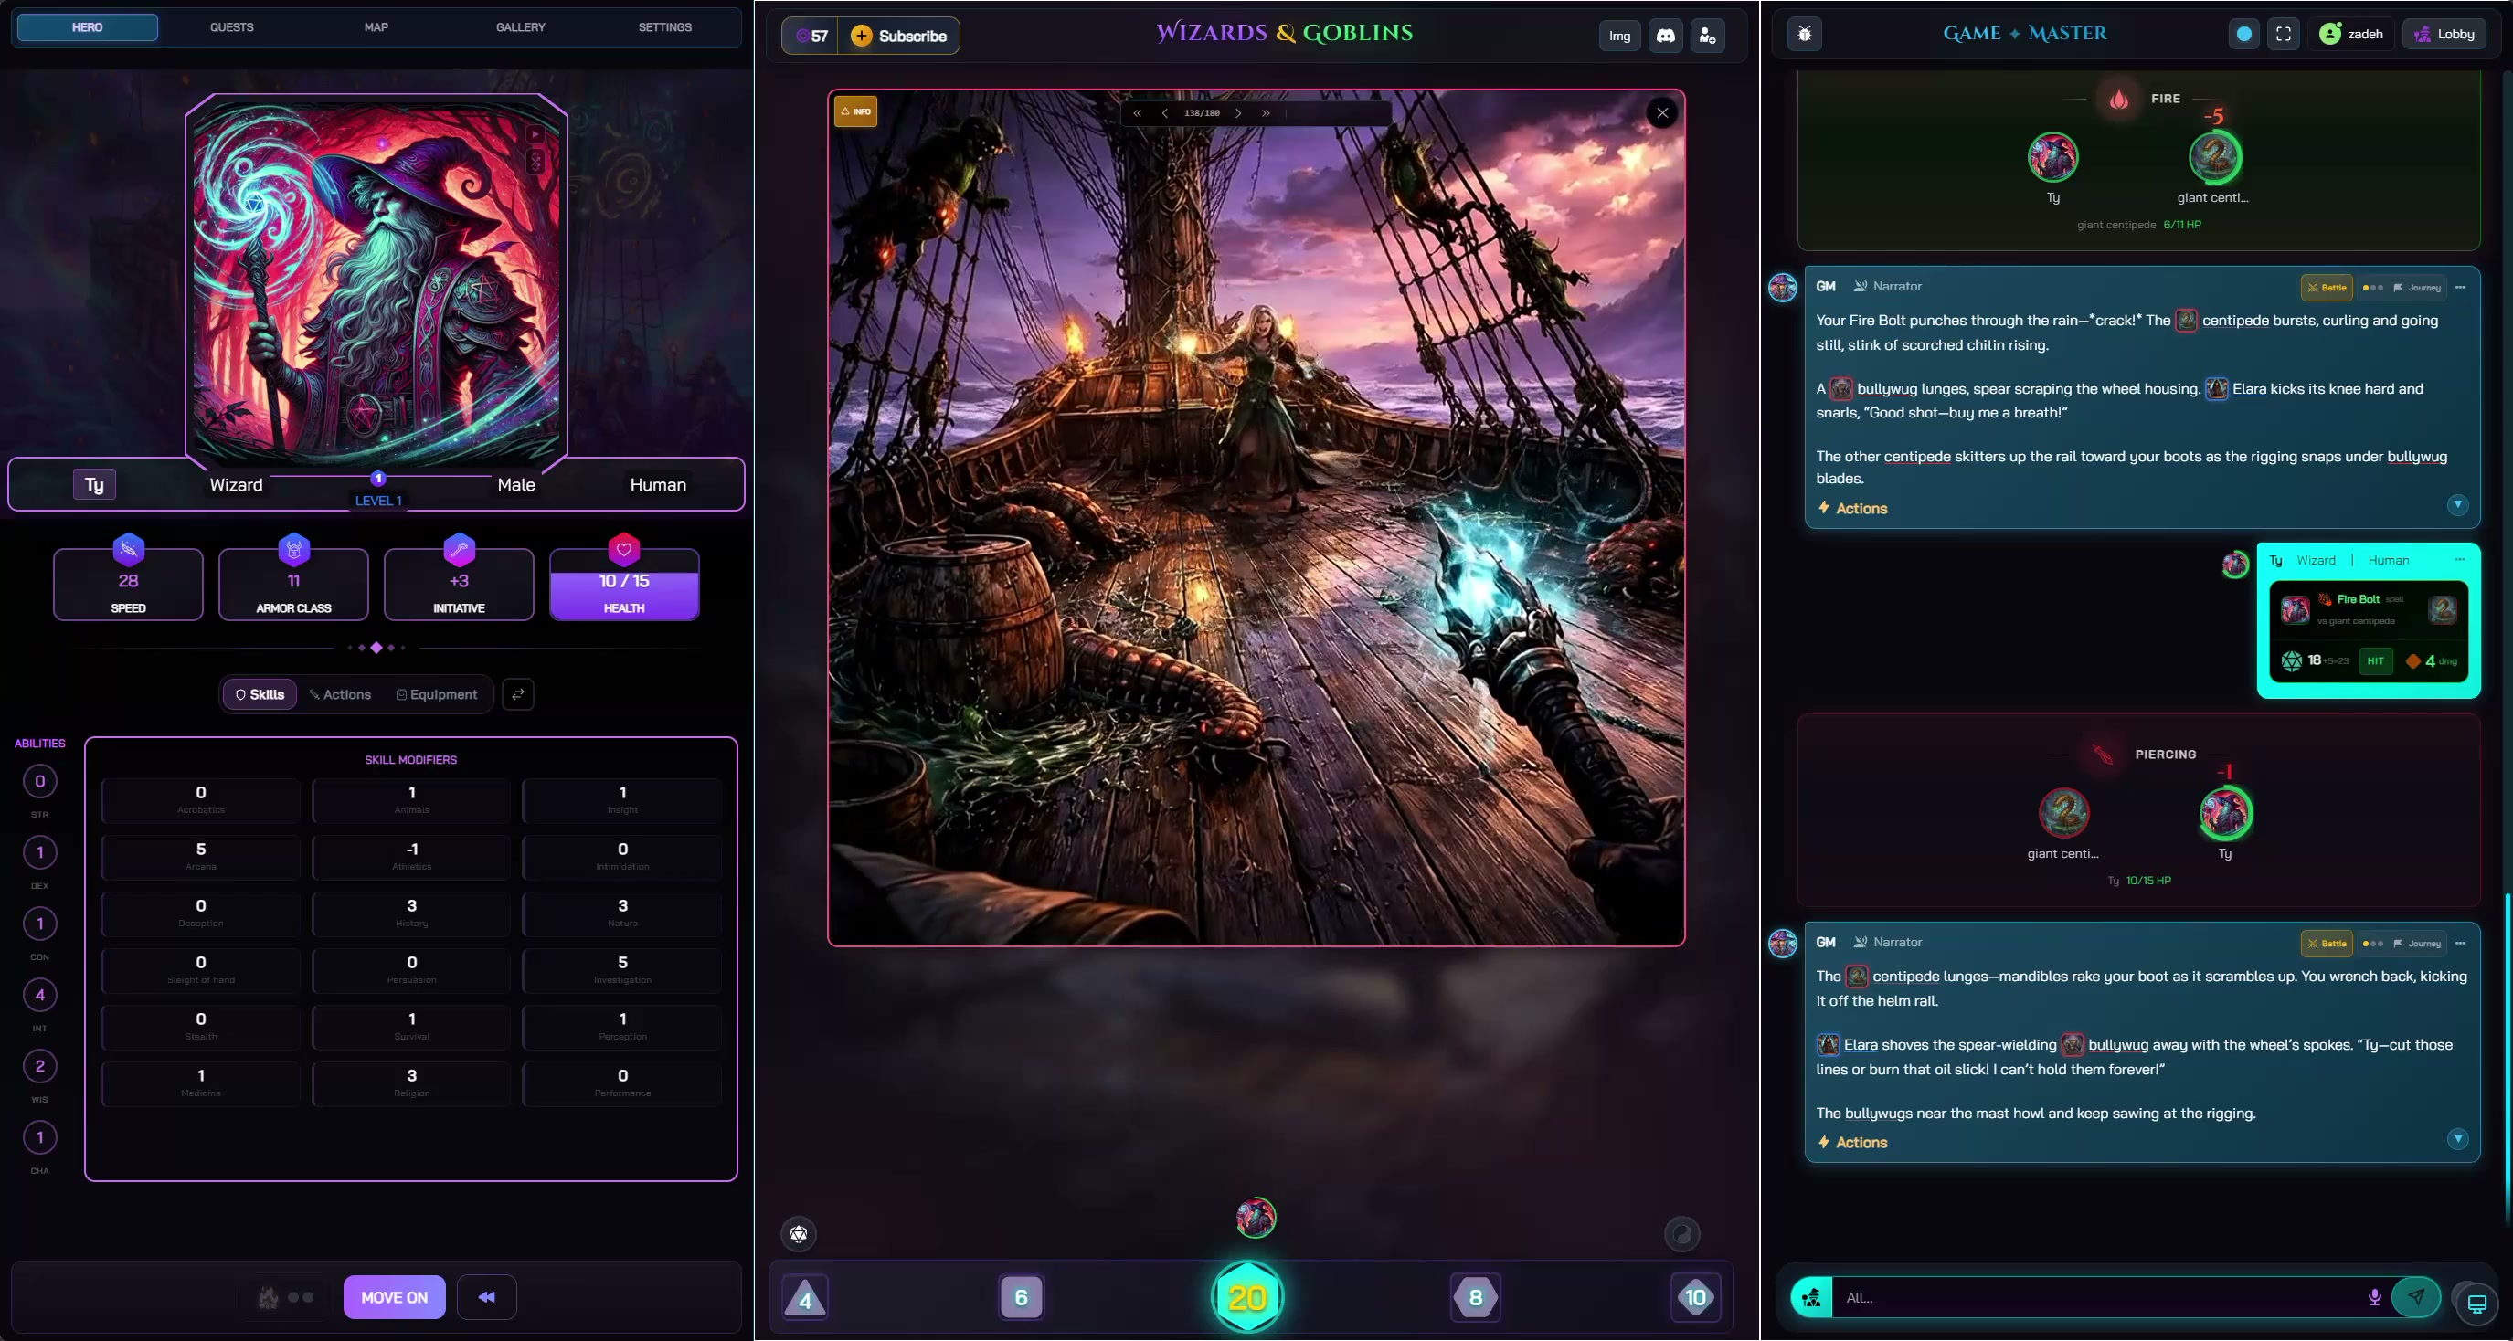The image size is (2513, 1341).
Task: Toggle the swap view button beside Equipment
Action: (518, 694)
